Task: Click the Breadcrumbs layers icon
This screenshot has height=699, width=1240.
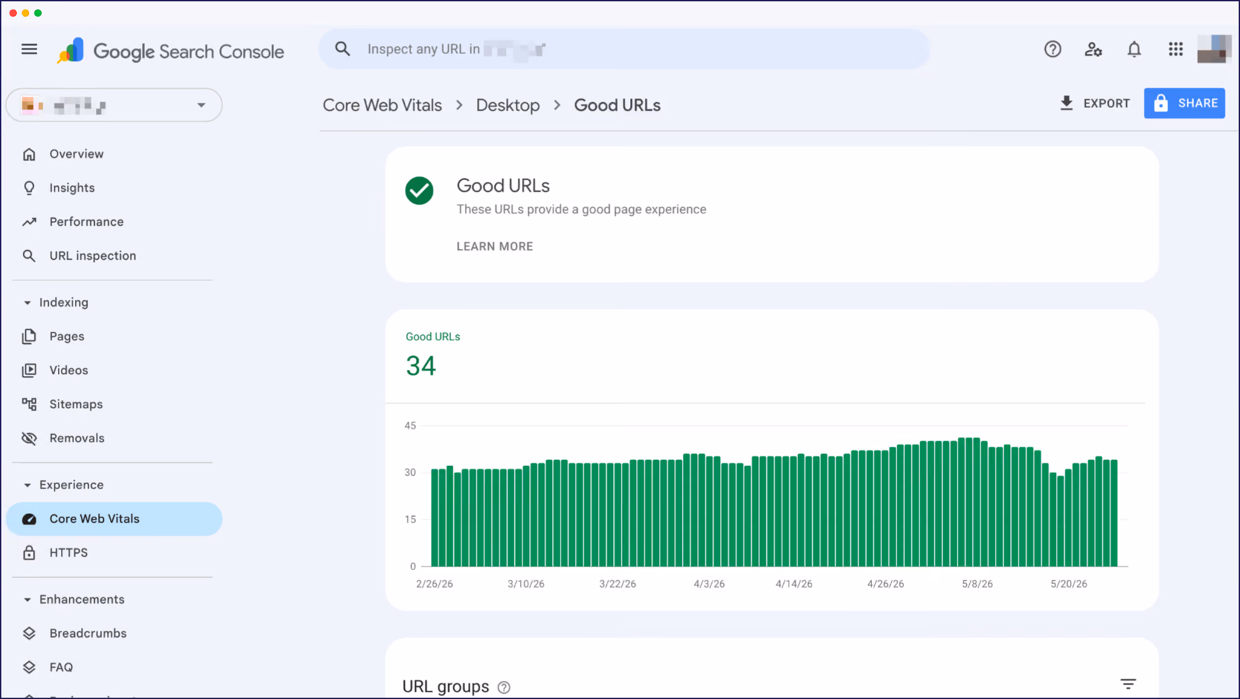Action: [29, 633]
